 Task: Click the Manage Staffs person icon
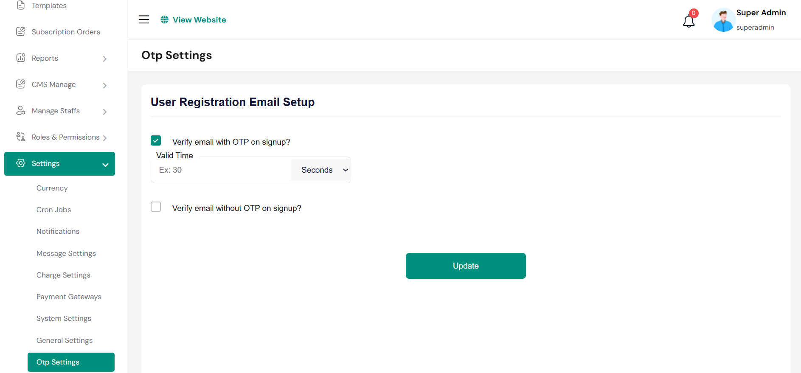[x=20, y=110]
